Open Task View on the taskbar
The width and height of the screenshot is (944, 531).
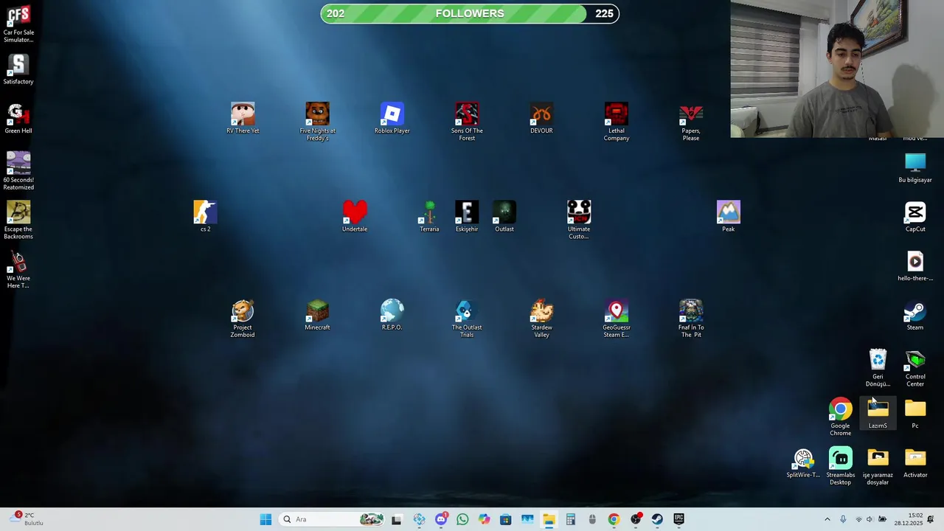(397, 519)
